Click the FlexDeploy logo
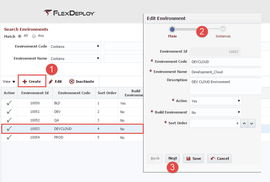This screenshot has width=270, height=182. click(x=69, y=13)
